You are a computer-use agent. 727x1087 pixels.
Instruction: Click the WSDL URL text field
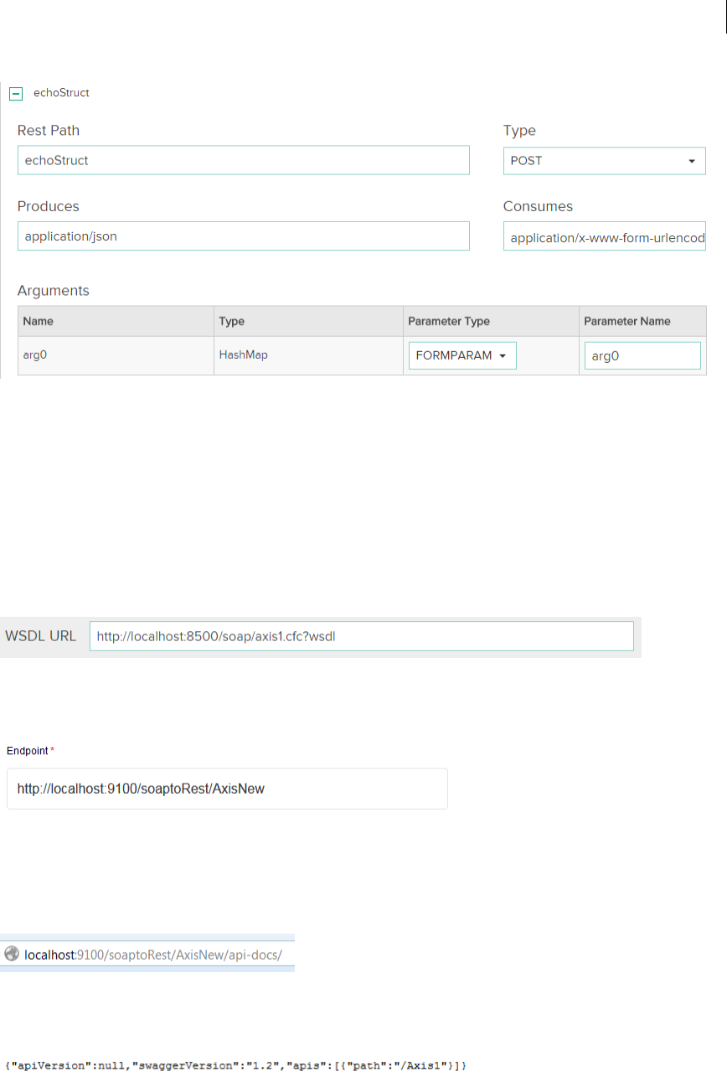[361, 637]
